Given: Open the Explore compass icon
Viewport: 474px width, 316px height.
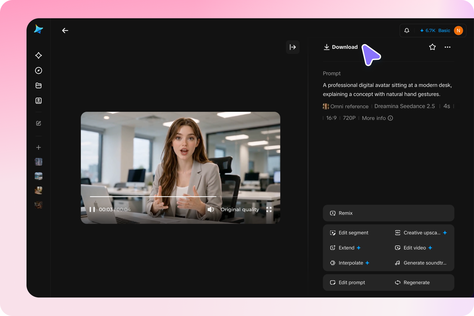Looking at the screenshot, I should [38, 71].
